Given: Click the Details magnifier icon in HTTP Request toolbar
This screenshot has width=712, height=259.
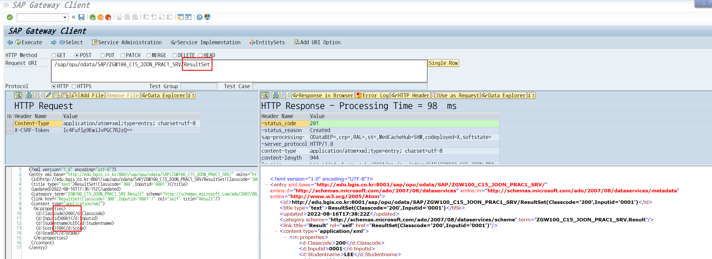Looking at the screenshot, I should click(x=18, y=95).
